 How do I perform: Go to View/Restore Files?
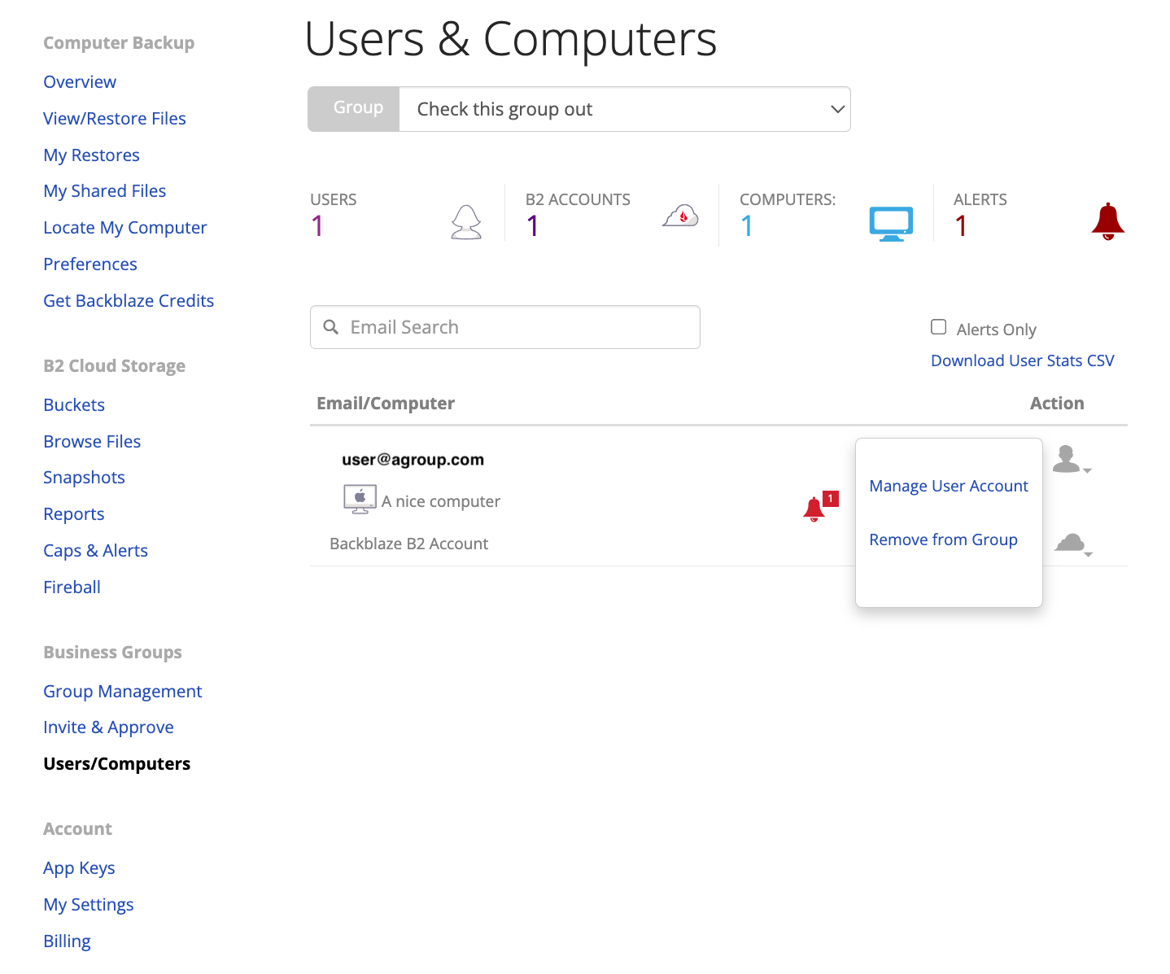pos(115,119)
